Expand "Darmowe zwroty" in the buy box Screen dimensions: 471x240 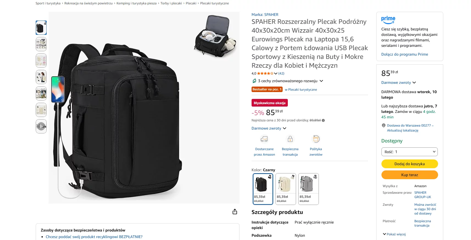click(398, 82)
